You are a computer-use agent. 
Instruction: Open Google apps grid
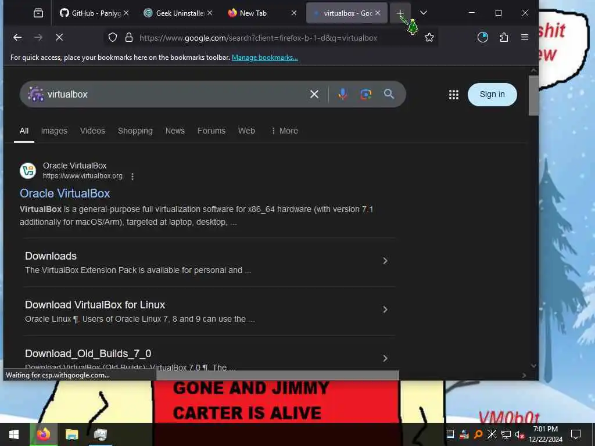(x=453, y=95)
